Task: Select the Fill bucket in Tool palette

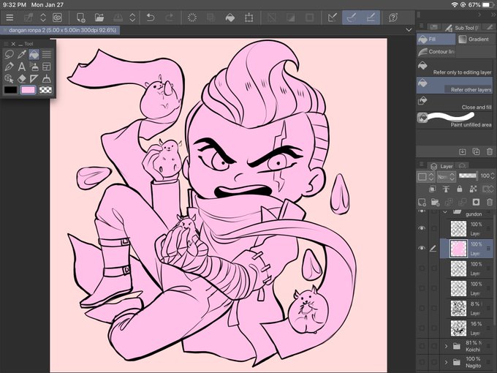Action: click(34, 54)
